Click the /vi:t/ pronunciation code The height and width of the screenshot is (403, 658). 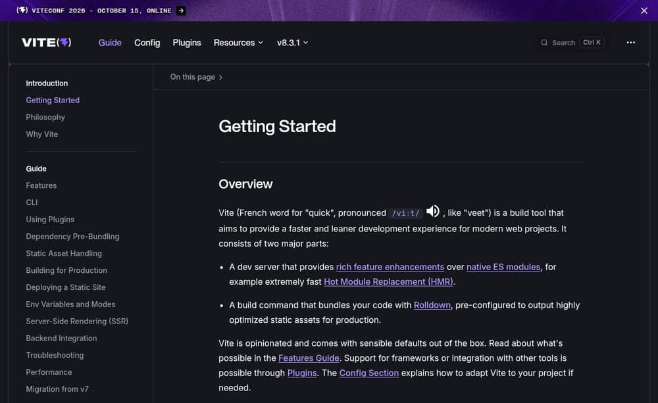405,213
